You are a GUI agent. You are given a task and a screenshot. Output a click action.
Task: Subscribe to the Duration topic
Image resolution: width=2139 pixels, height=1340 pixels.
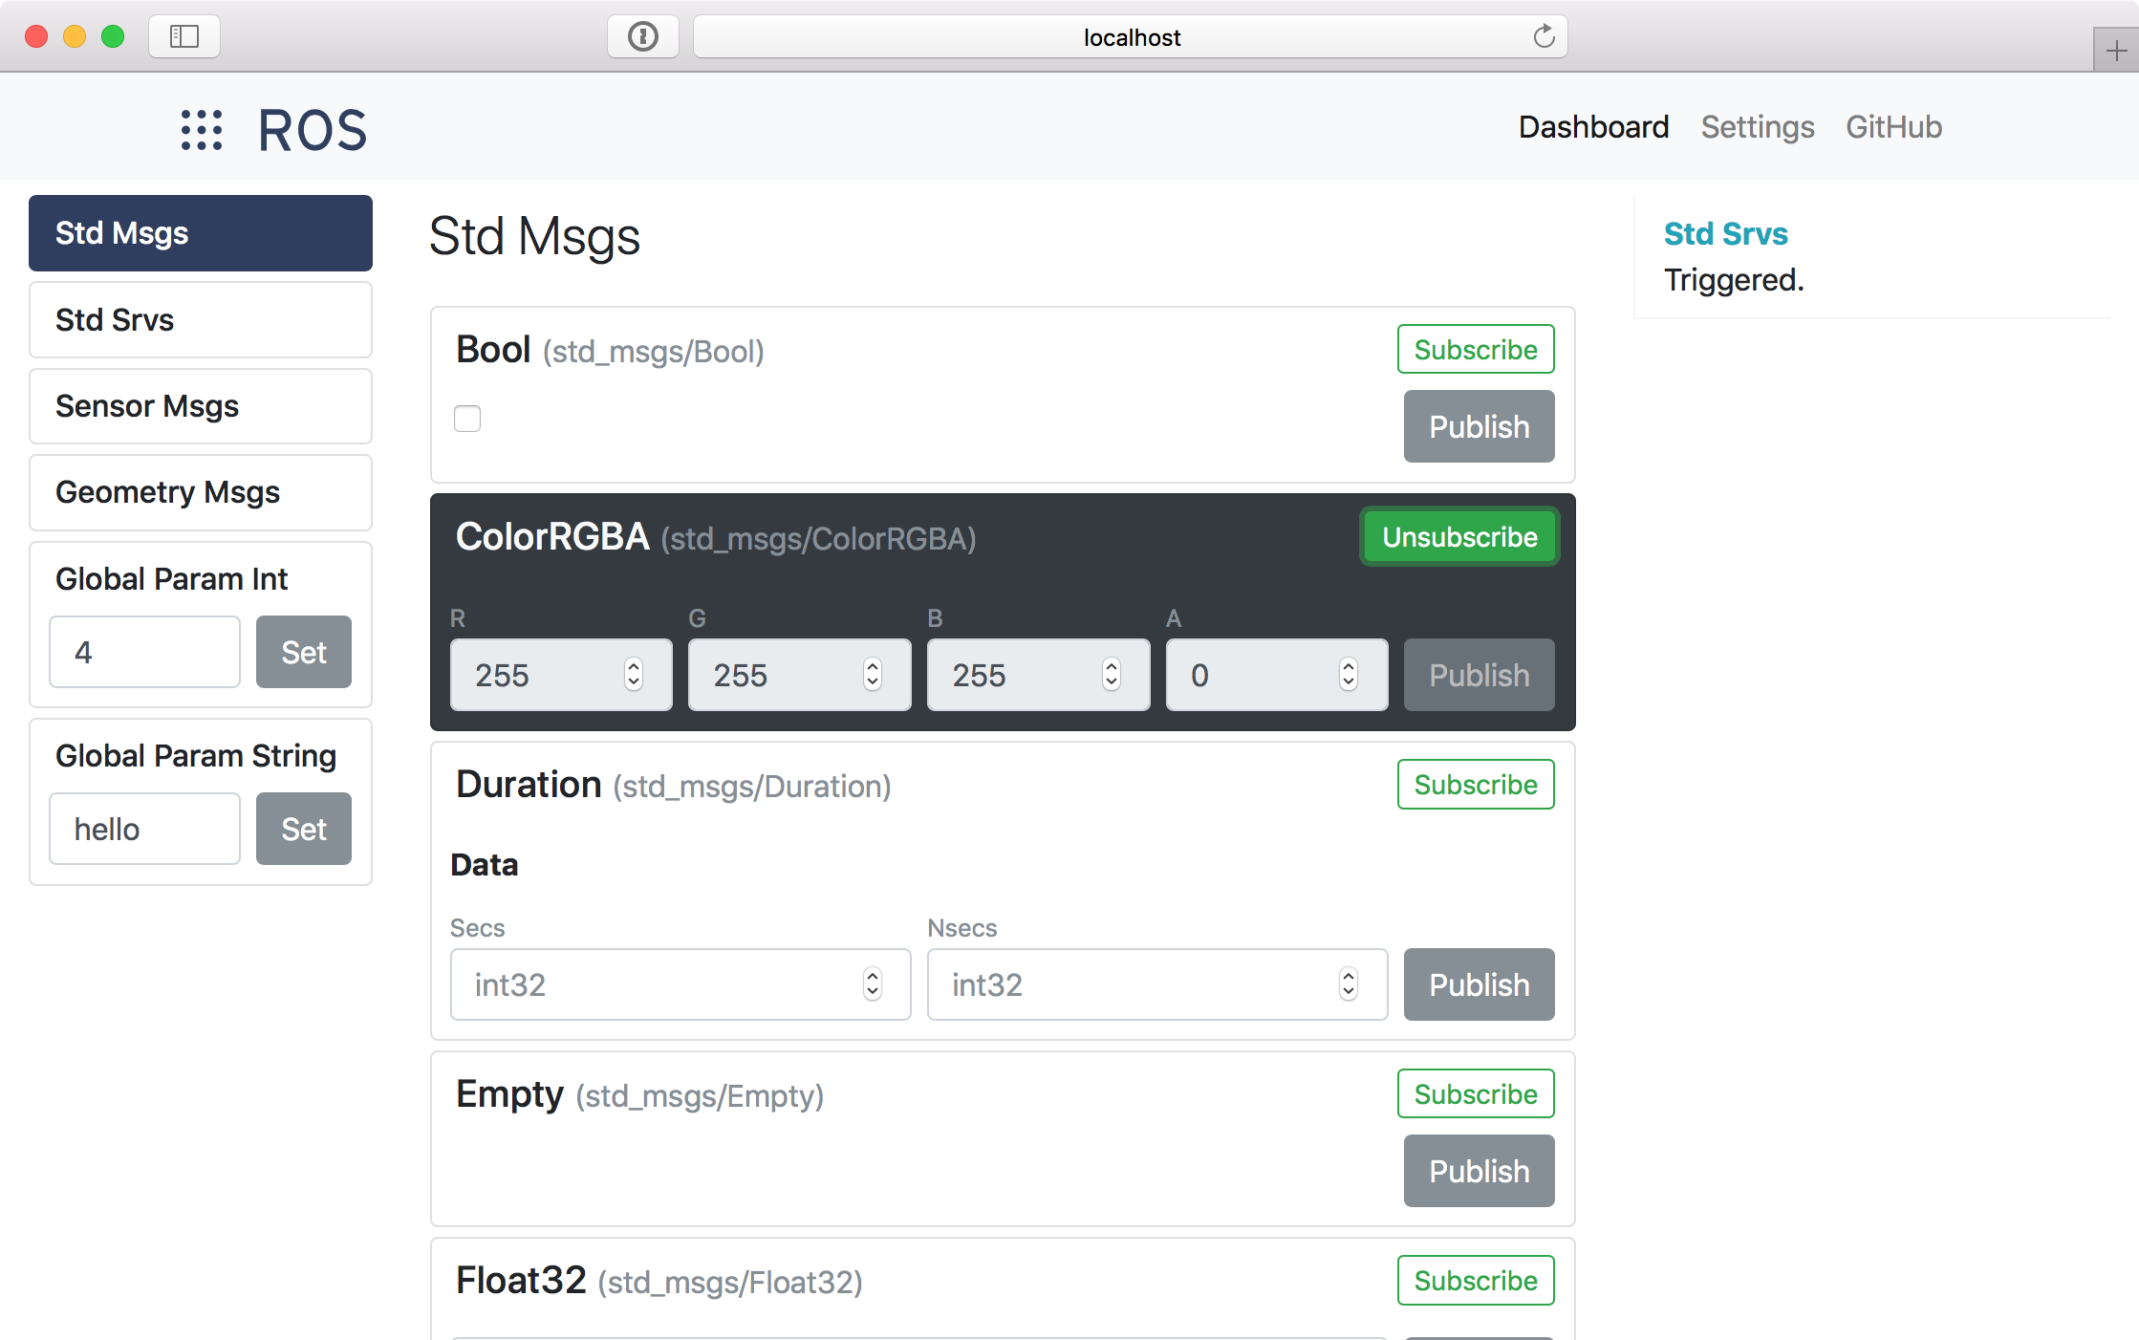[x=1475, y=785]
